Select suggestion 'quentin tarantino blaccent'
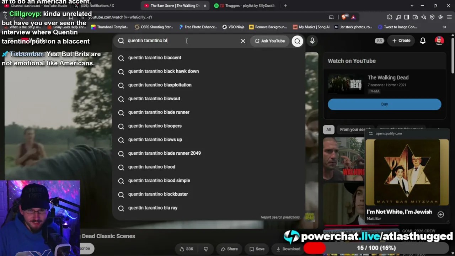 [209, 58]
